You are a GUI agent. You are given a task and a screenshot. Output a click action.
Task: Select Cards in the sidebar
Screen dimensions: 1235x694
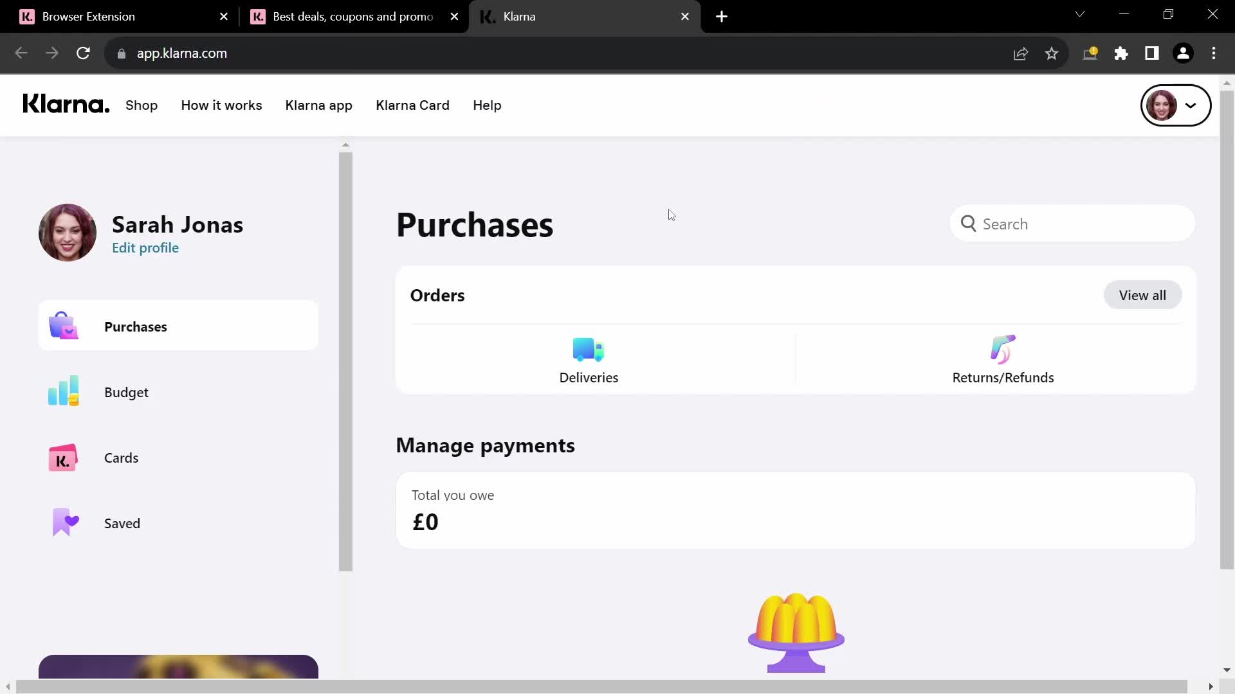(x=178, y=458)
